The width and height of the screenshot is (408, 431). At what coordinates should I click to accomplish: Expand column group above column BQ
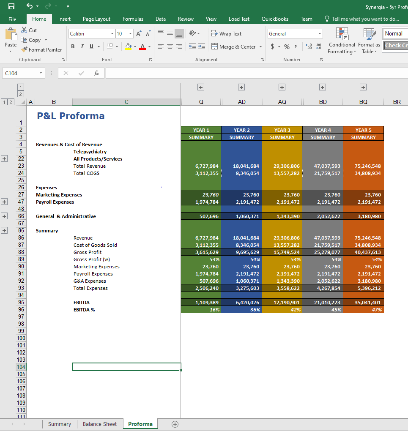[x=363, y=87]
